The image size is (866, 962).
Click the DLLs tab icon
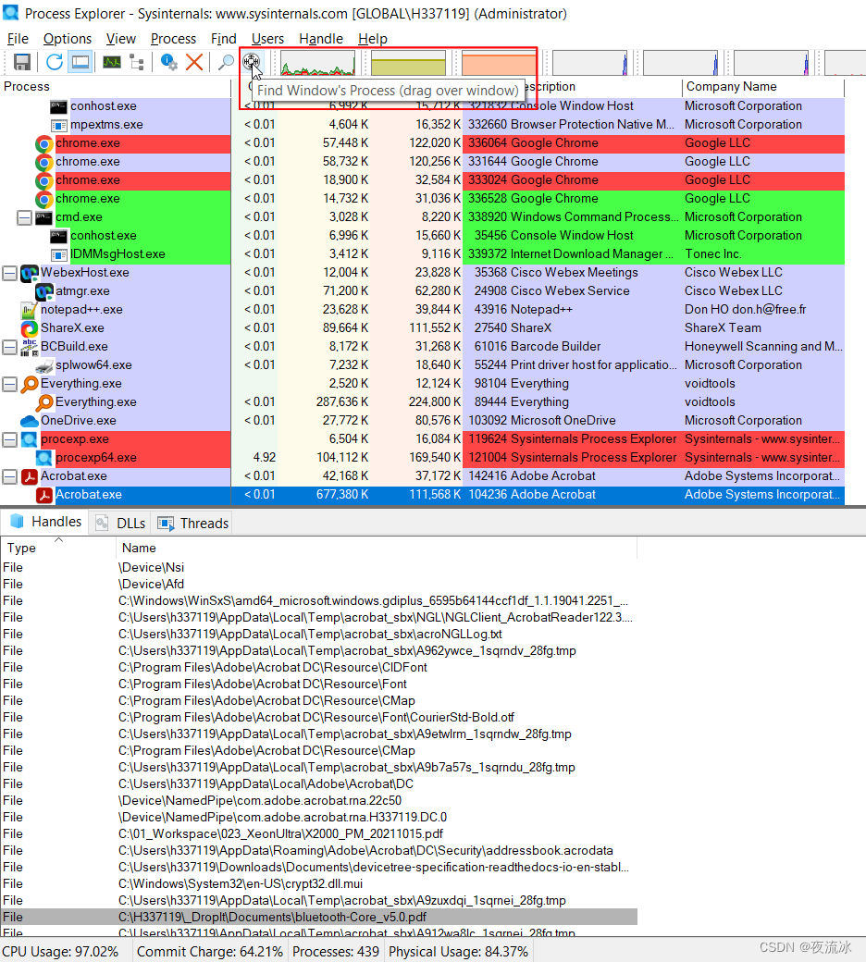(103, 524)
